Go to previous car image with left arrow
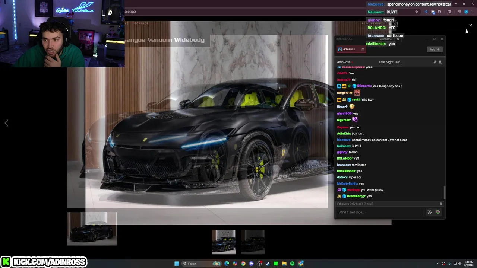 pyautogui.click(x=6, y=123)
